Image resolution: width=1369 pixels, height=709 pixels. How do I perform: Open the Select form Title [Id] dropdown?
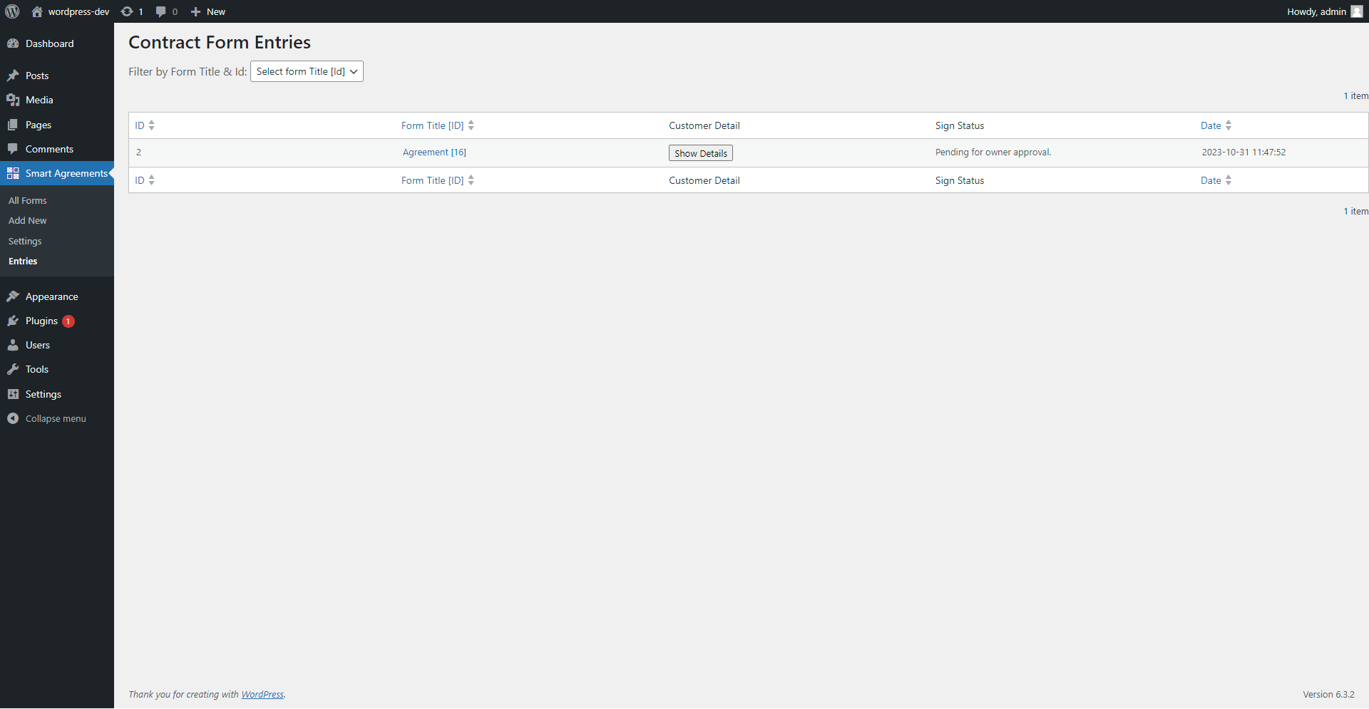click(307, 71)
